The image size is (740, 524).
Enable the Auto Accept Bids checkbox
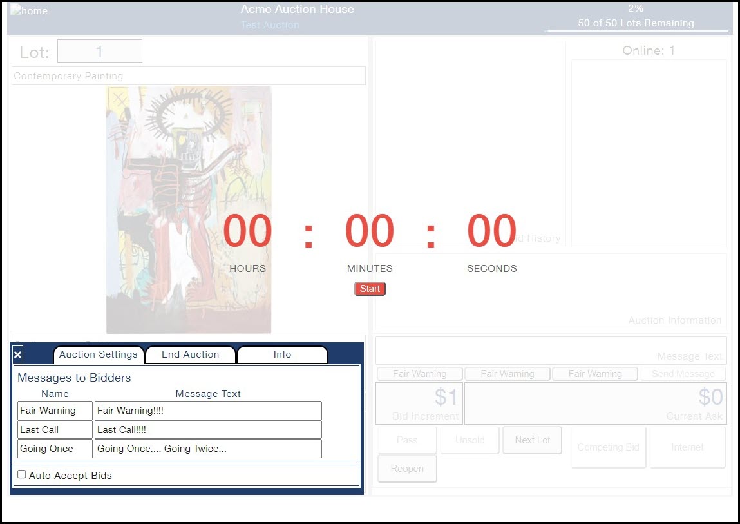22,474
